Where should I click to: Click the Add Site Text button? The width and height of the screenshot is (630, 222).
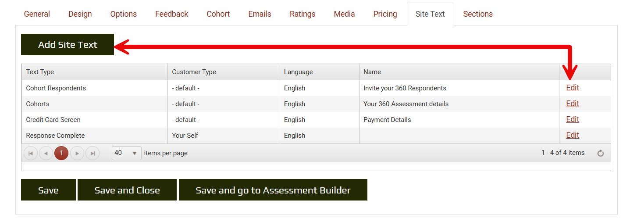point(68,45)
